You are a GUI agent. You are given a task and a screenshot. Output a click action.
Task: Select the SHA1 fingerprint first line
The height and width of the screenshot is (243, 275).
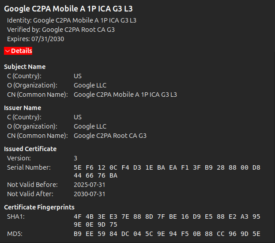[x=167, y=216]
